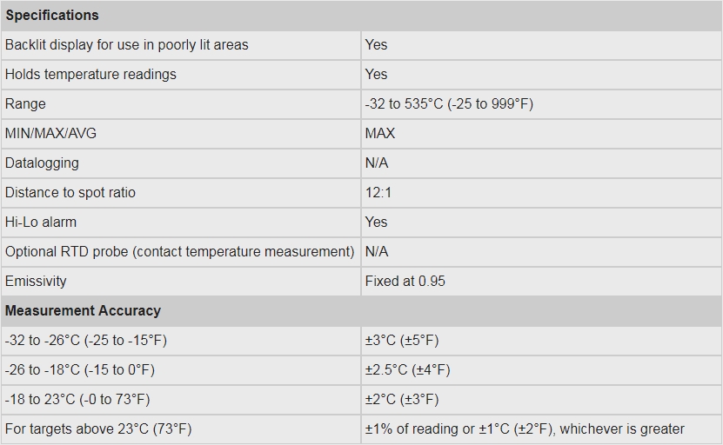Select the Fixed at 0.95 value
Screen dimensions: 723x445
[x=405, y=281]
